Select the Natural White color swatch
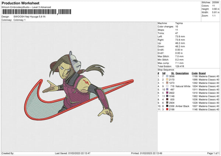 (x=167, y=86)
